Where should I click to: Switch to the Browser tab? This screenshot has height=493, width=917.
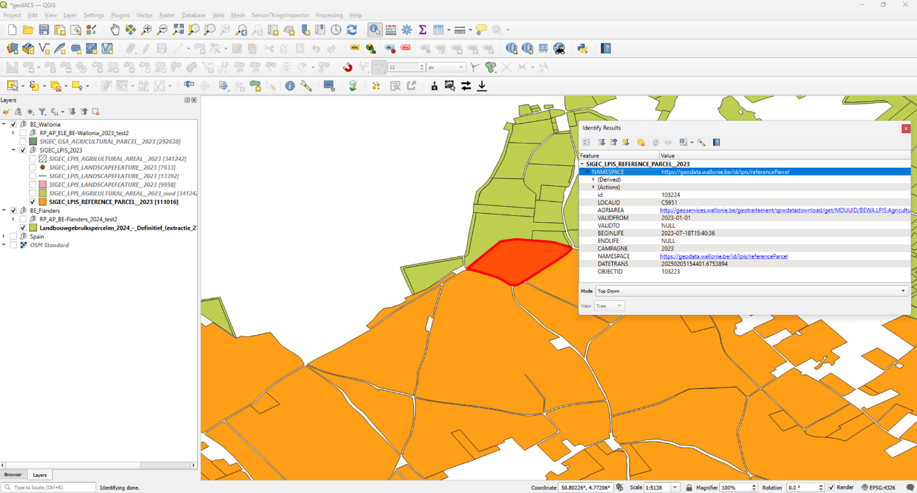point(13,475)
